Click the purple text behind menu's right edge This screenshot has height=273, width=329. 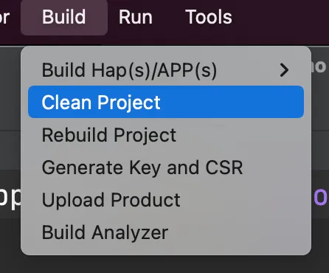pyautogui.click(x=321, y=197)
